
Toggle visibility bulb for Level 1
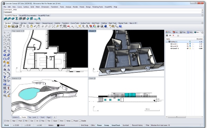(x=190, y=44)
